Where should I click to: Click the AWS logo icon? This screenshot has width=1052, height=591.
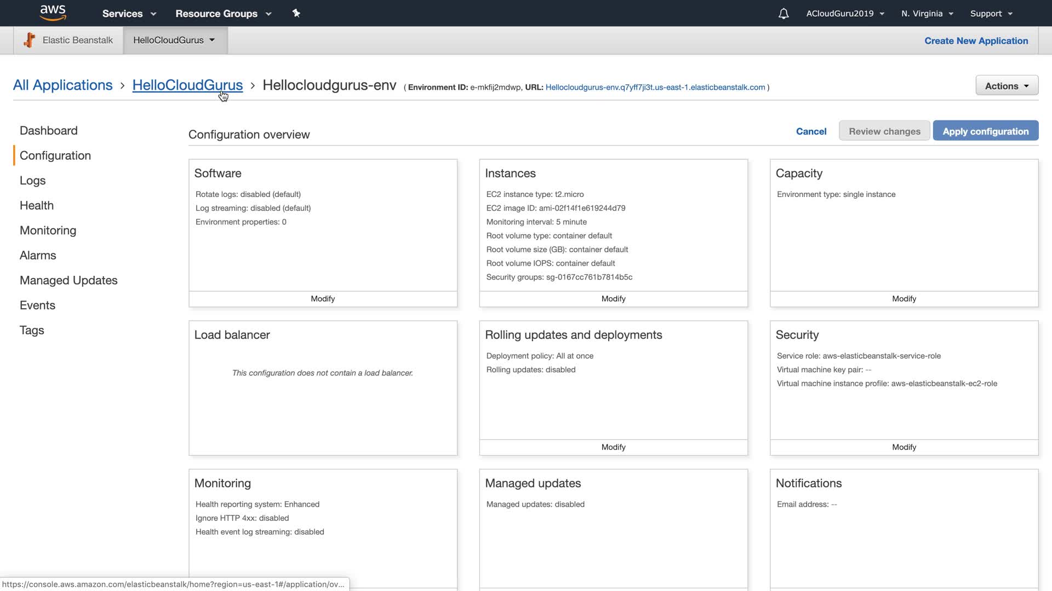click(53, 13)
